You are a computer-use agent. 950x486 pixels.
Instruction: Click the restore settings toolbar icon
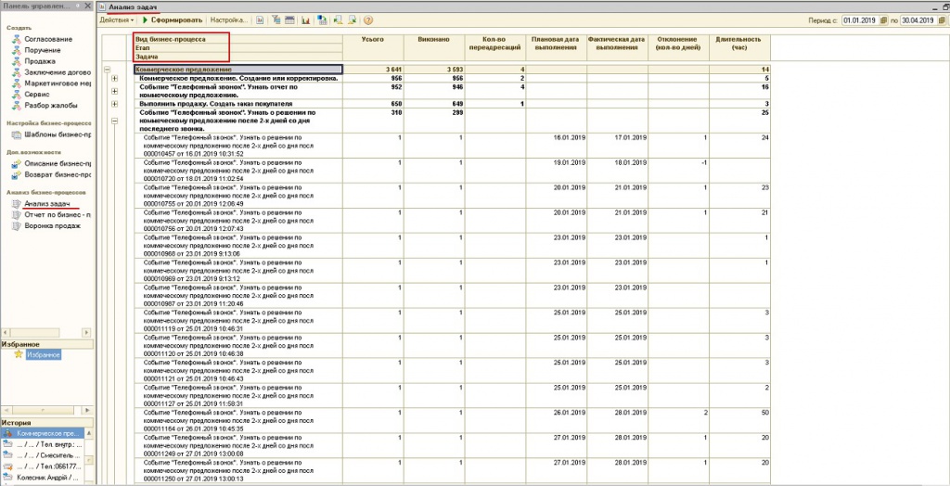point(338,20)
